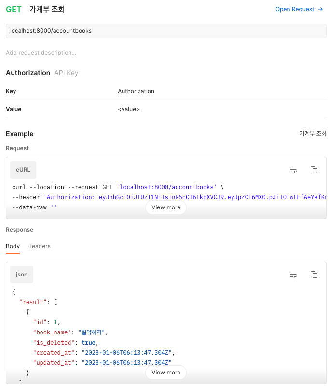Select the <value> placeholder in the Value row
This screenshot has height=387, width=329.
pyautogui.click(x=127, y=109)
